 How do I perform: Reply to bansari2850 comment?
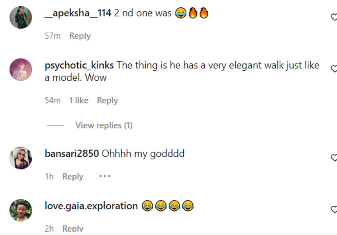click(x=73, y=177)
